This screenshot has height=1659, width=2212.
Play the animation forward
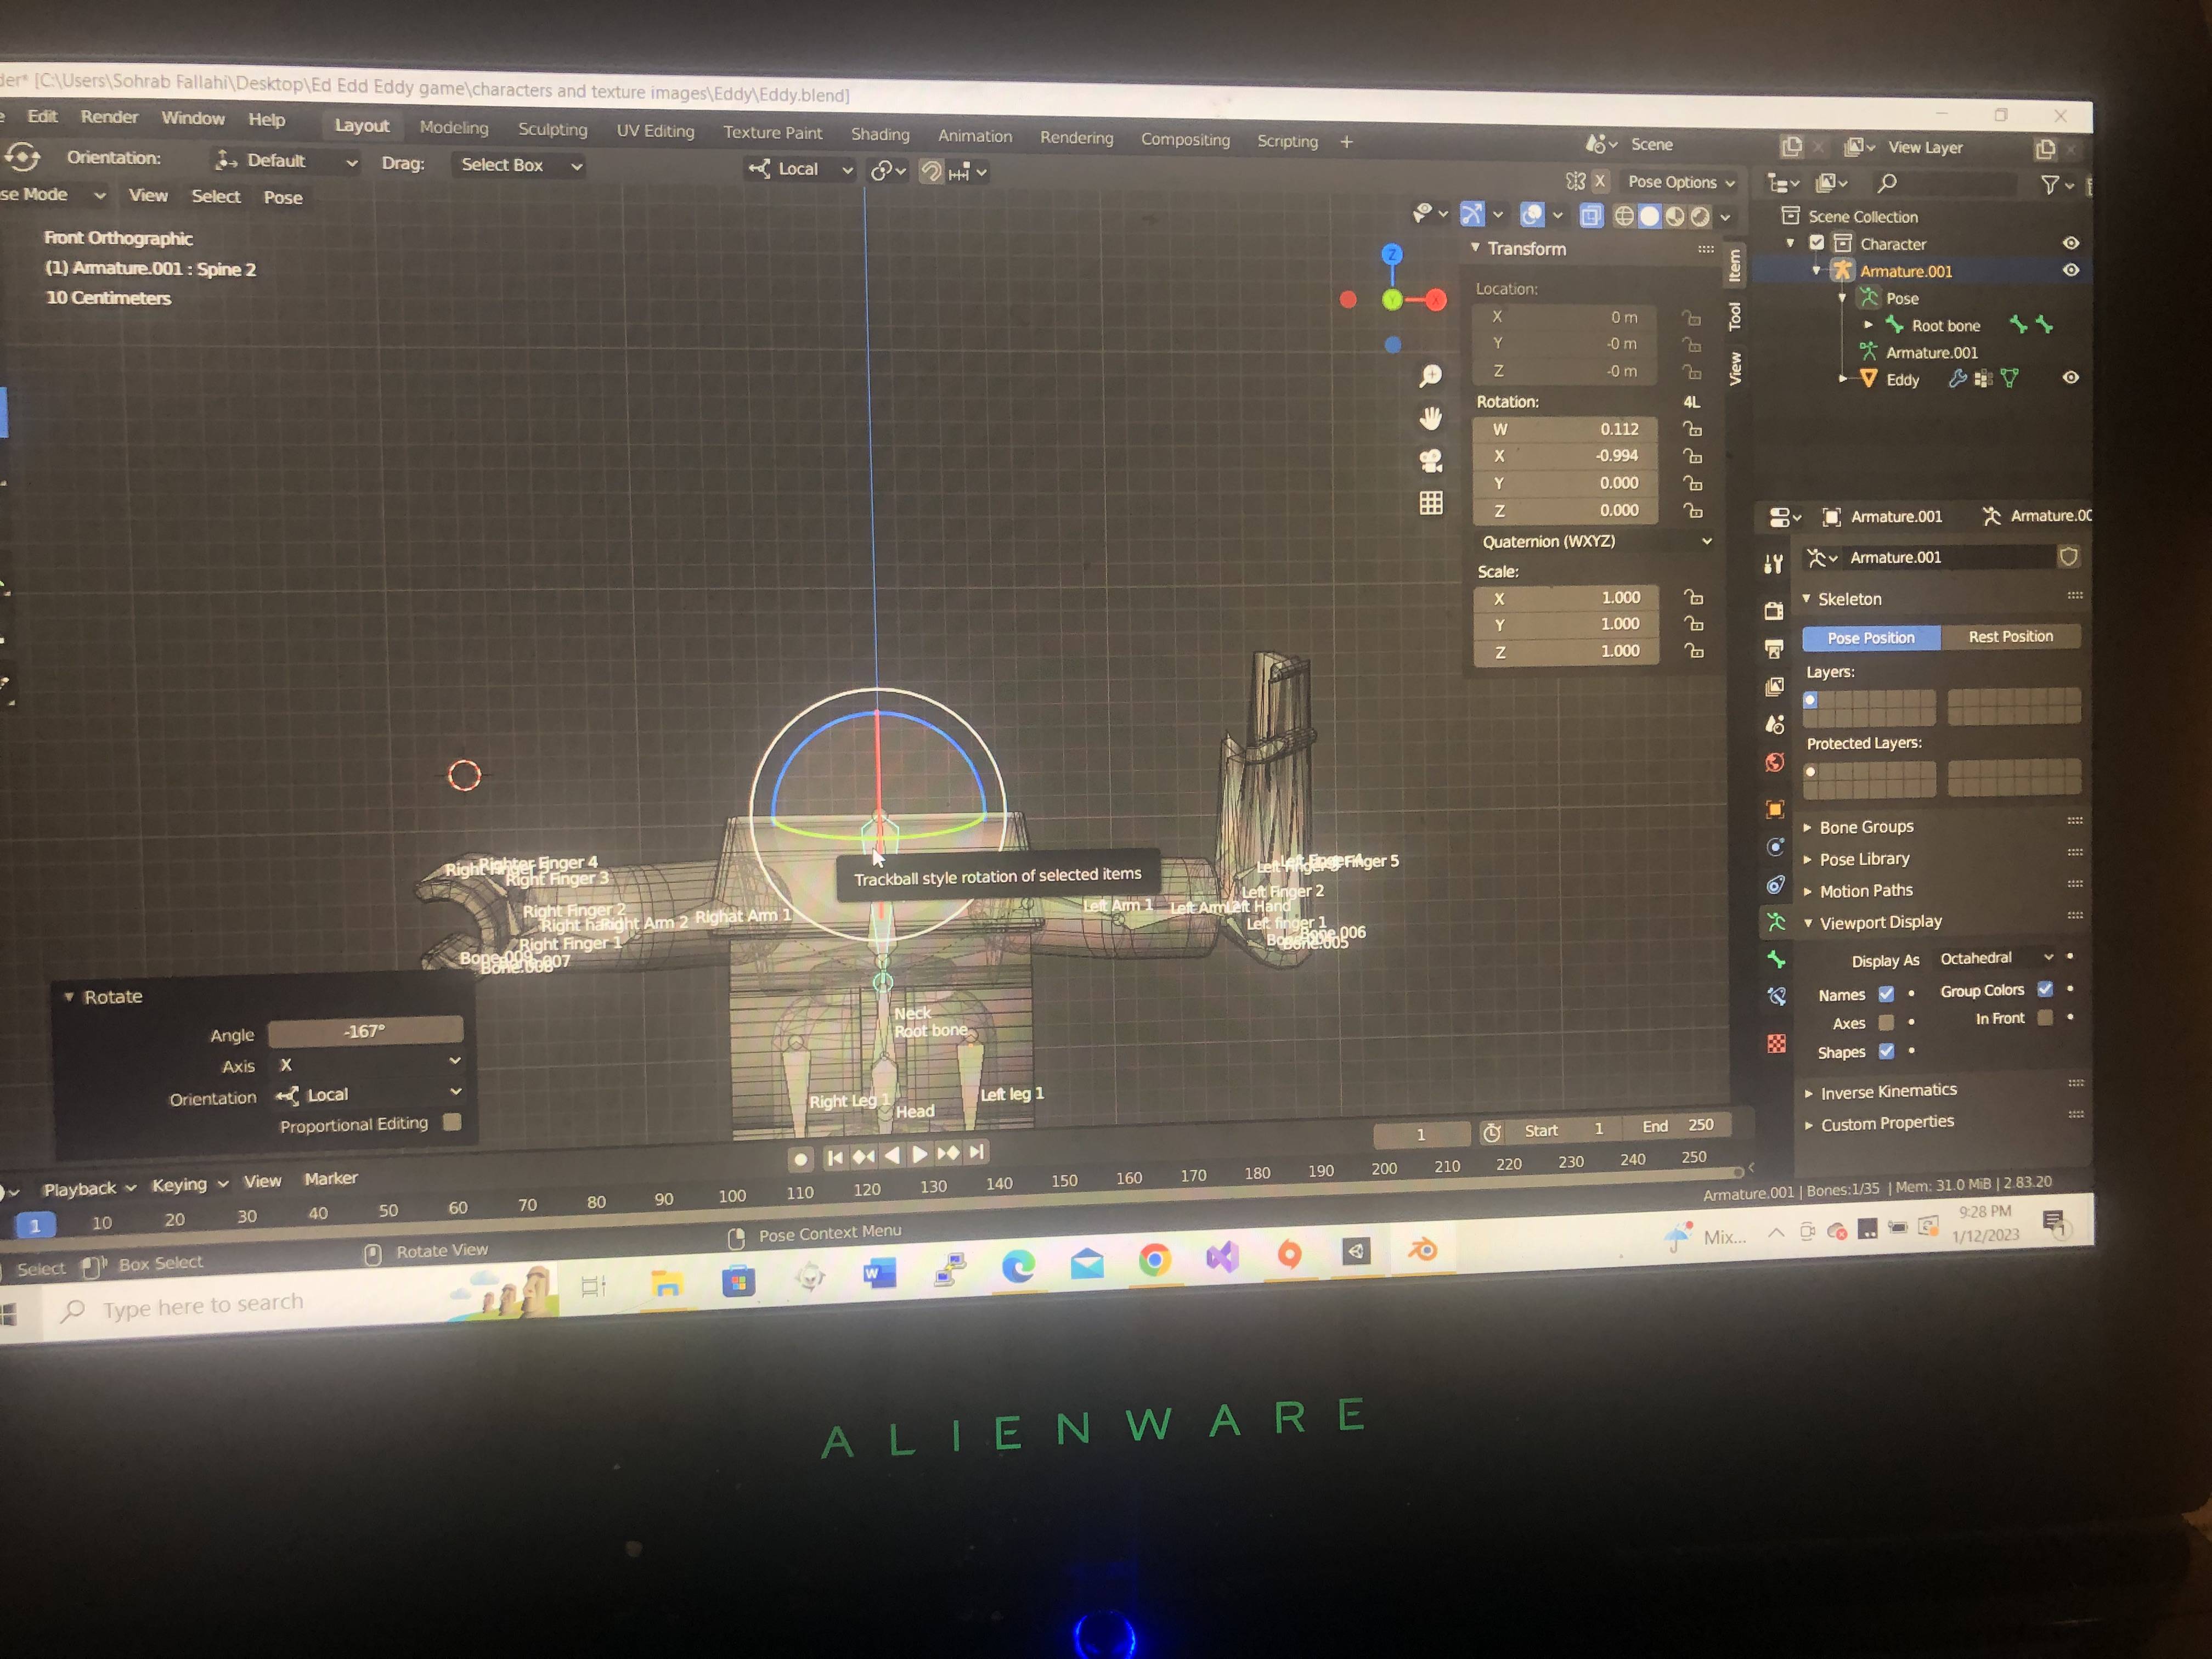point(920,1154)
